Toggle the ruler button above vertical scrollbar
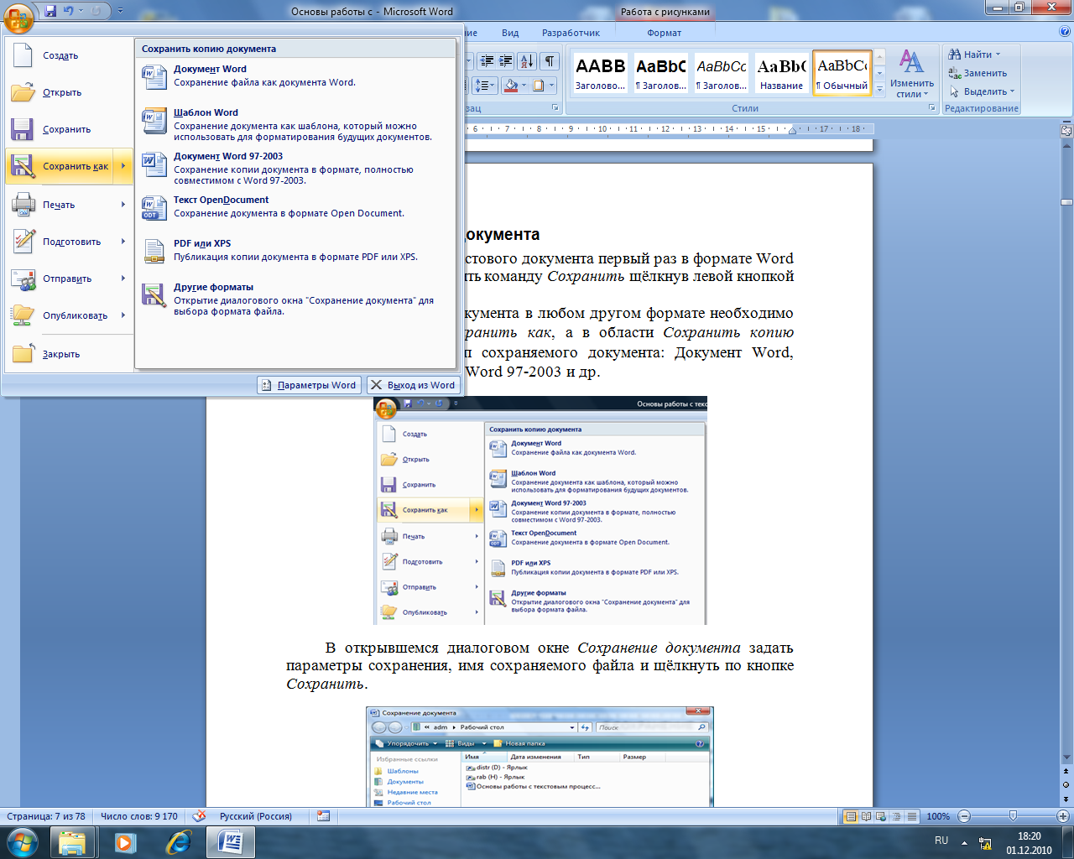Image resolution: width=1074 pixels, height=859 pixels. click(x=1066, y=131)
